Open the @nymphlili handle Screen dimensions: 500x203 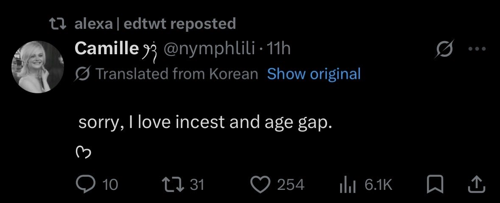click(209, 49)
